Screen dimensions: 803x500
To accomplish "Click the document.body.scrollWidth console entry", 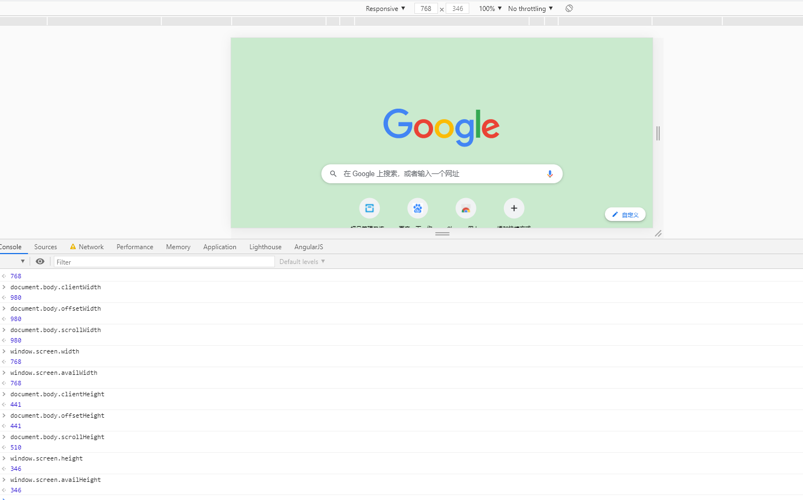I will click(x=55, y=330).
